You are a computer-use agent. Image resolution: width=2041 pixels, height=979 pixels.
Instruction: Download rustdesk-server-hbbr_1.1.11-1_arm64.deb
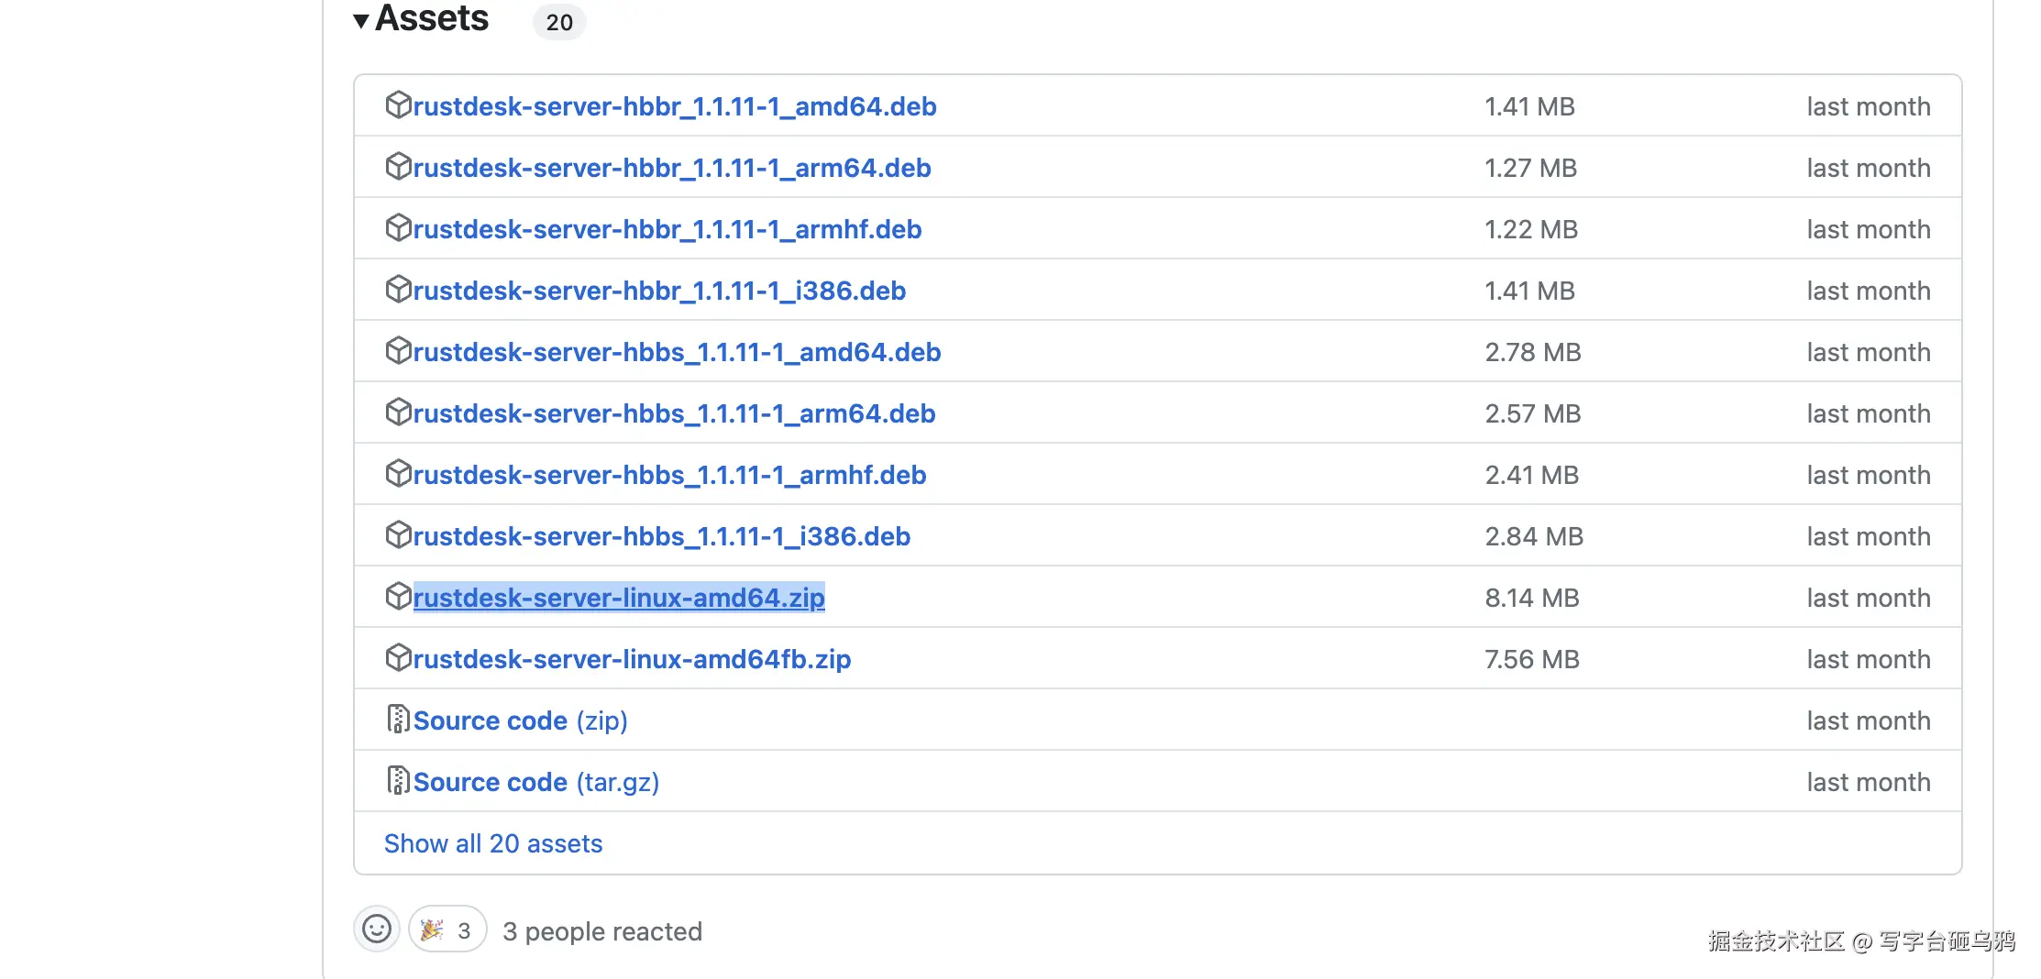tap(672, 168)
